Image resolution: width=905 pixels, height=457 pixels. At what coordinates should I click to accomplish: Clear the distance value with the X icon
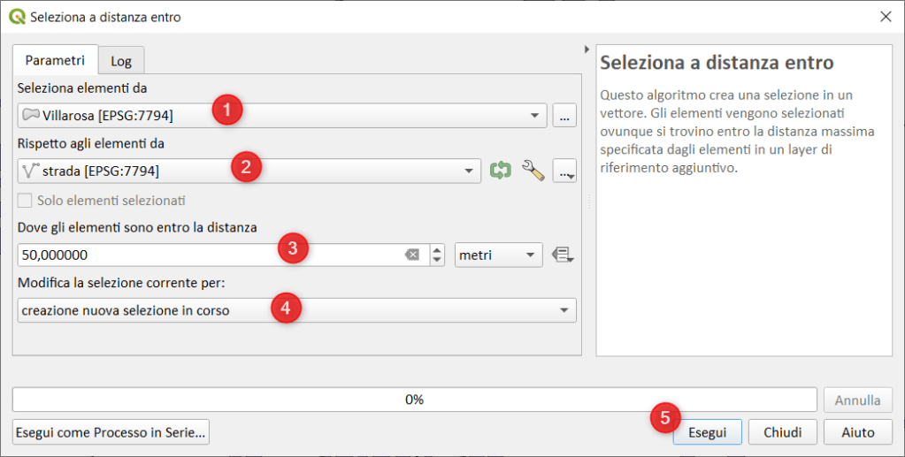tap(412, 255)
